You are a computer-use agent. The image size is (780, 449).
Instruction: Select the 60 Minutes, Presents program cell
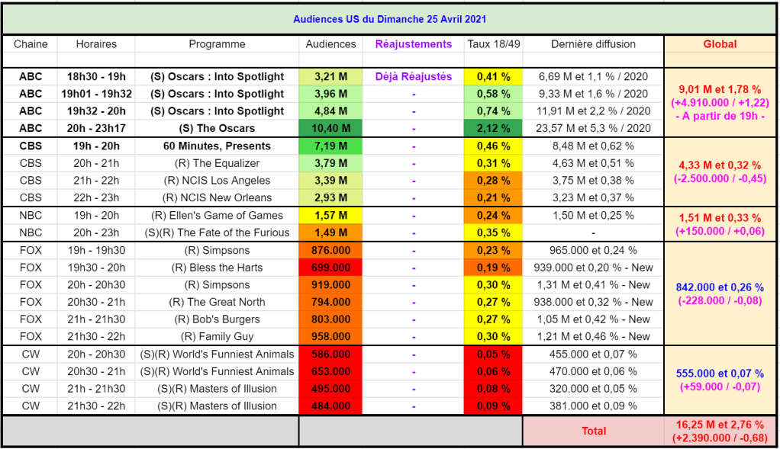pyautogui.click(x=217, y=146)
